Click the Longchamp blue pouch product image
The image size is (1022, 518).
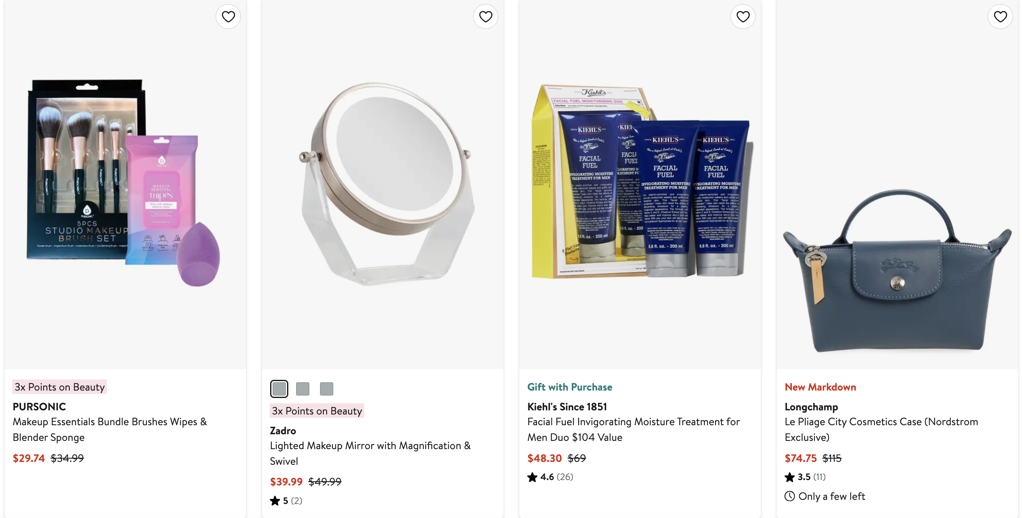[x=897, y=268]
